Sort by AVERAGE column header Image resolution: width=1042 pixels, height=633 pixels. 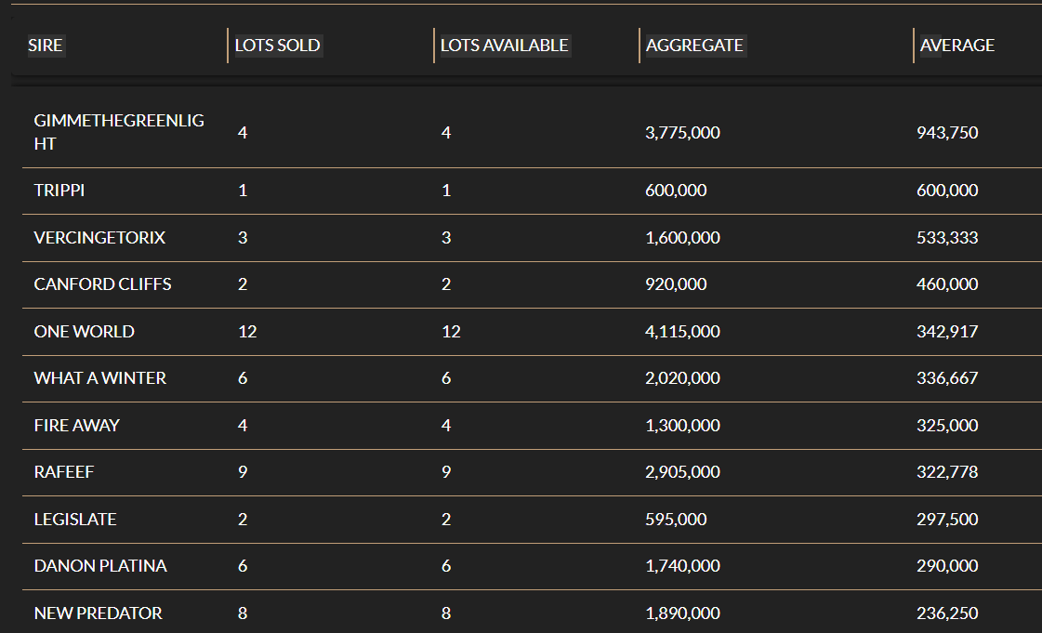click(956, 46)
